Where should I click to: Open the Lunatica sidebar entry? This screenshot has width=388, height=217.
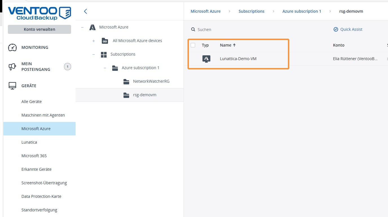click(29, 142)
